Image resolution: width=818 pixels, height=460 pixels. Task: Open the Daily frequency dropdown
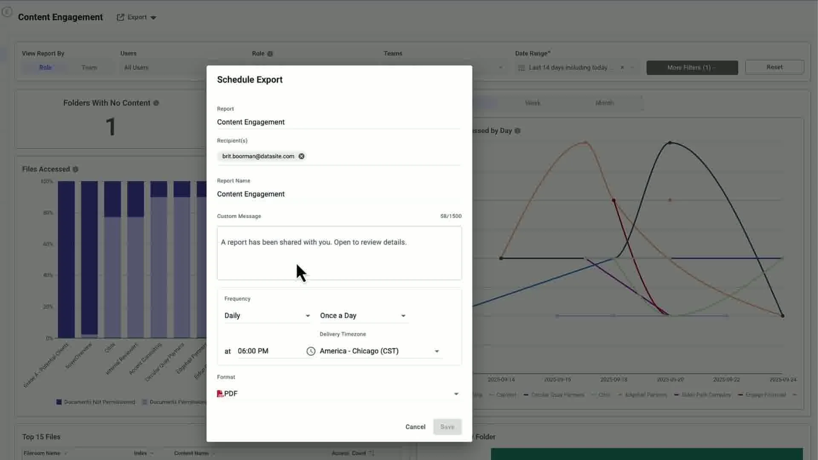pos(308,316)
